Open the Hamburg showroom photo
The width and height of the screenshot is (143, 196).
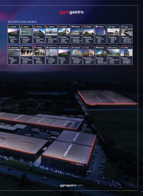click(26, 32)
